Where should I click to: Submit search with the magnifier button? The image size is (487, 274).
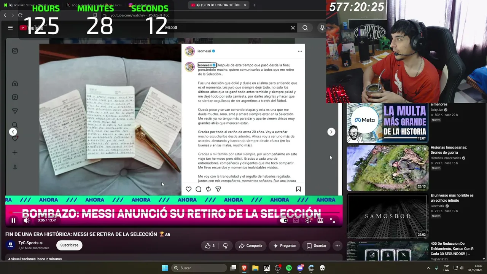(305, 27)
